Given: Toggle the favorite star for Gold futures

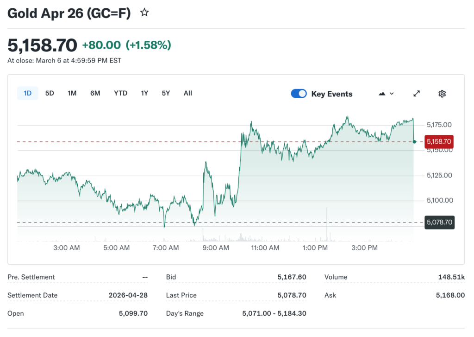Looking at the screenshot, I should pyautogui.click(x=144, y=13).
